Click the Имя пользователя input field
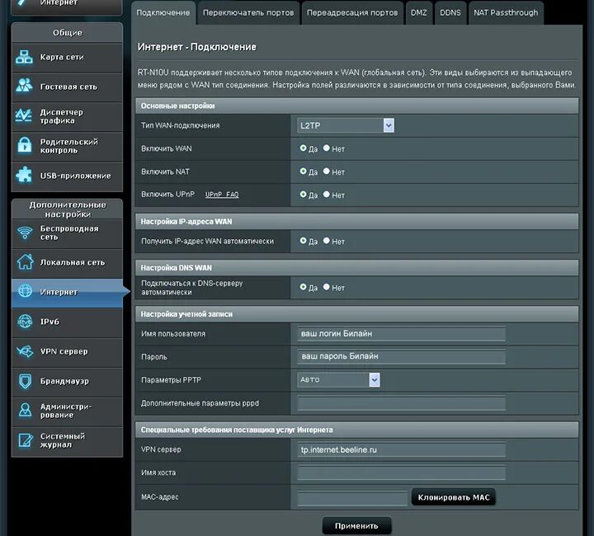The width and height of the screenshot is (594, 536). tap(402, 333)
